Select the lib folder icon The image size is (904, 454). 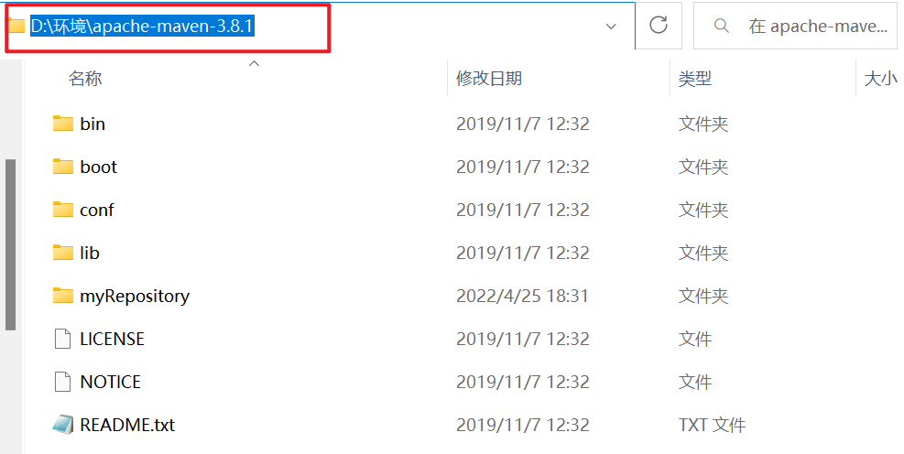coord(63,253)
